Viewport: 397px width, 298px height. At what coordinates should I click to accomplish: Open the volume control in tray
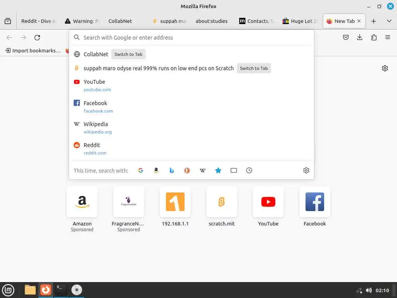tap(369, 290)
